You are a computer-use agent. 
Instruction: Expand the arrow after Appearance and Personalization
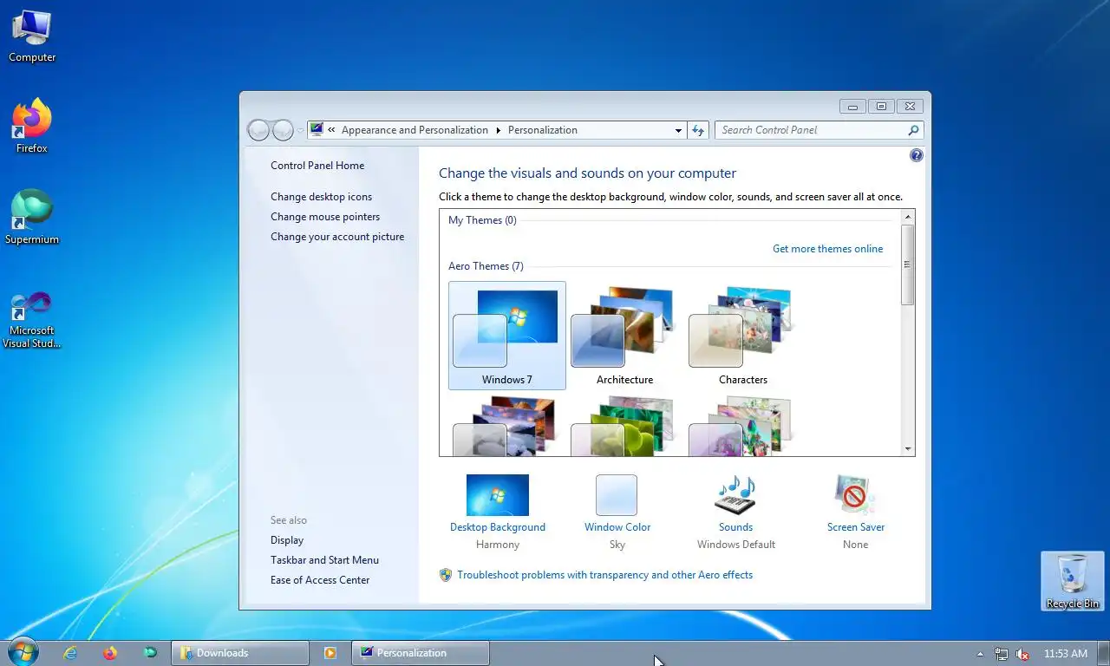point(499,130)
